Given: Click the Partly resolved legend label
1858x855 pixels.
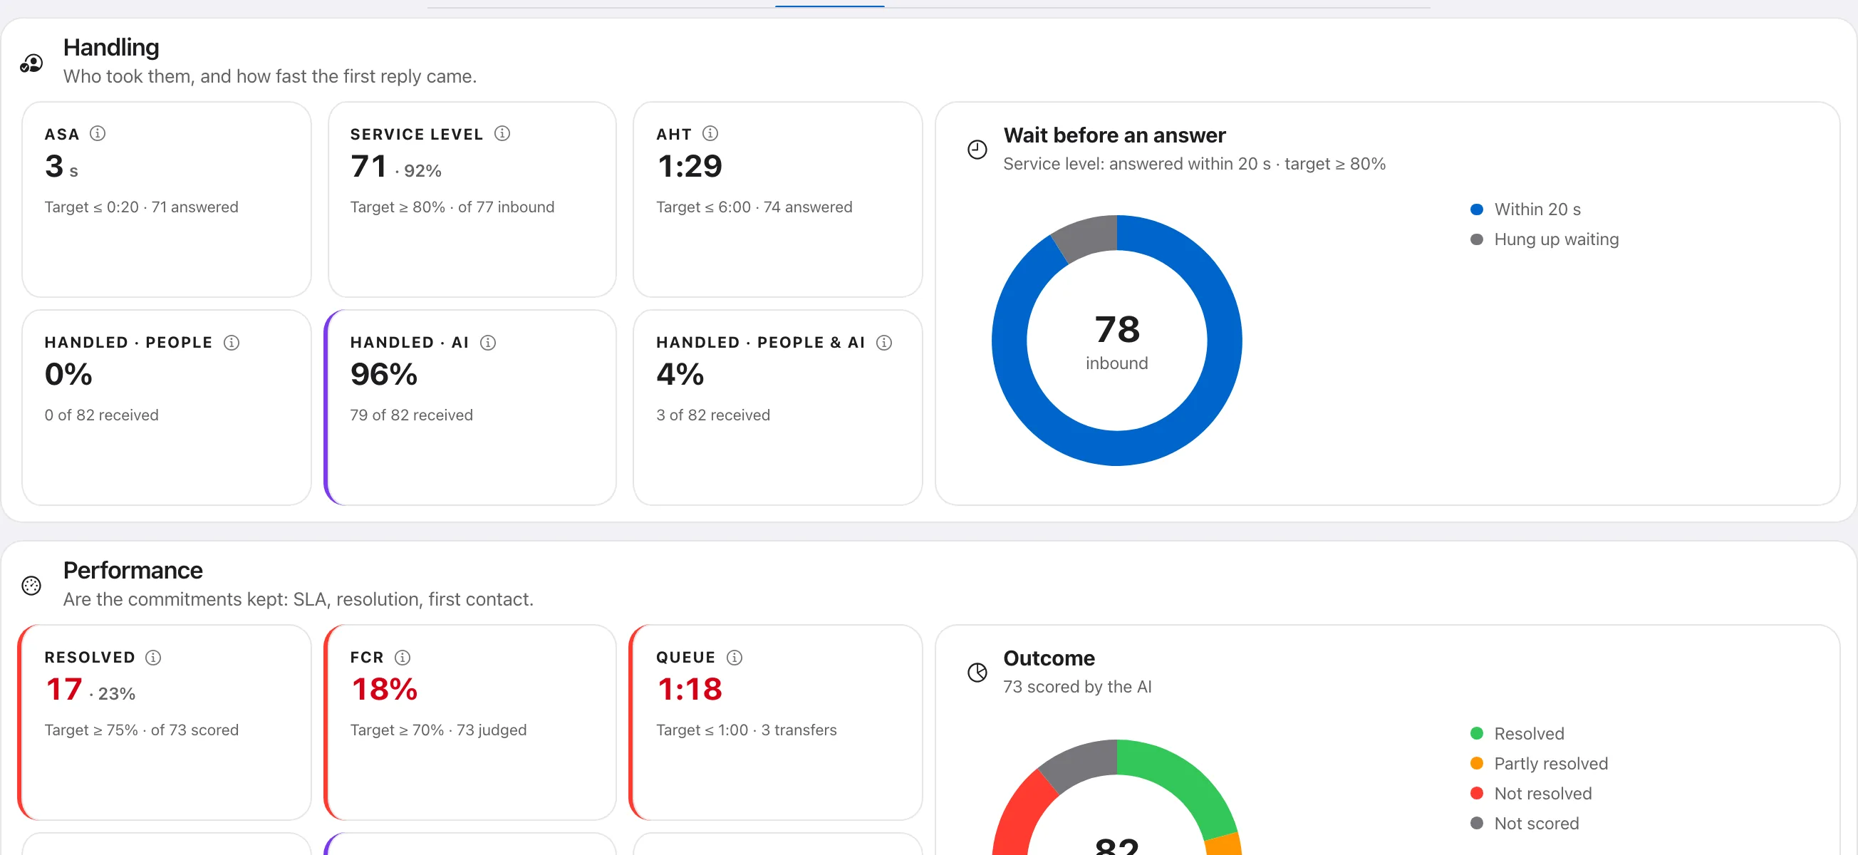Looking at the screenshot, I should pyautogui.click(x=1551, y=762).
